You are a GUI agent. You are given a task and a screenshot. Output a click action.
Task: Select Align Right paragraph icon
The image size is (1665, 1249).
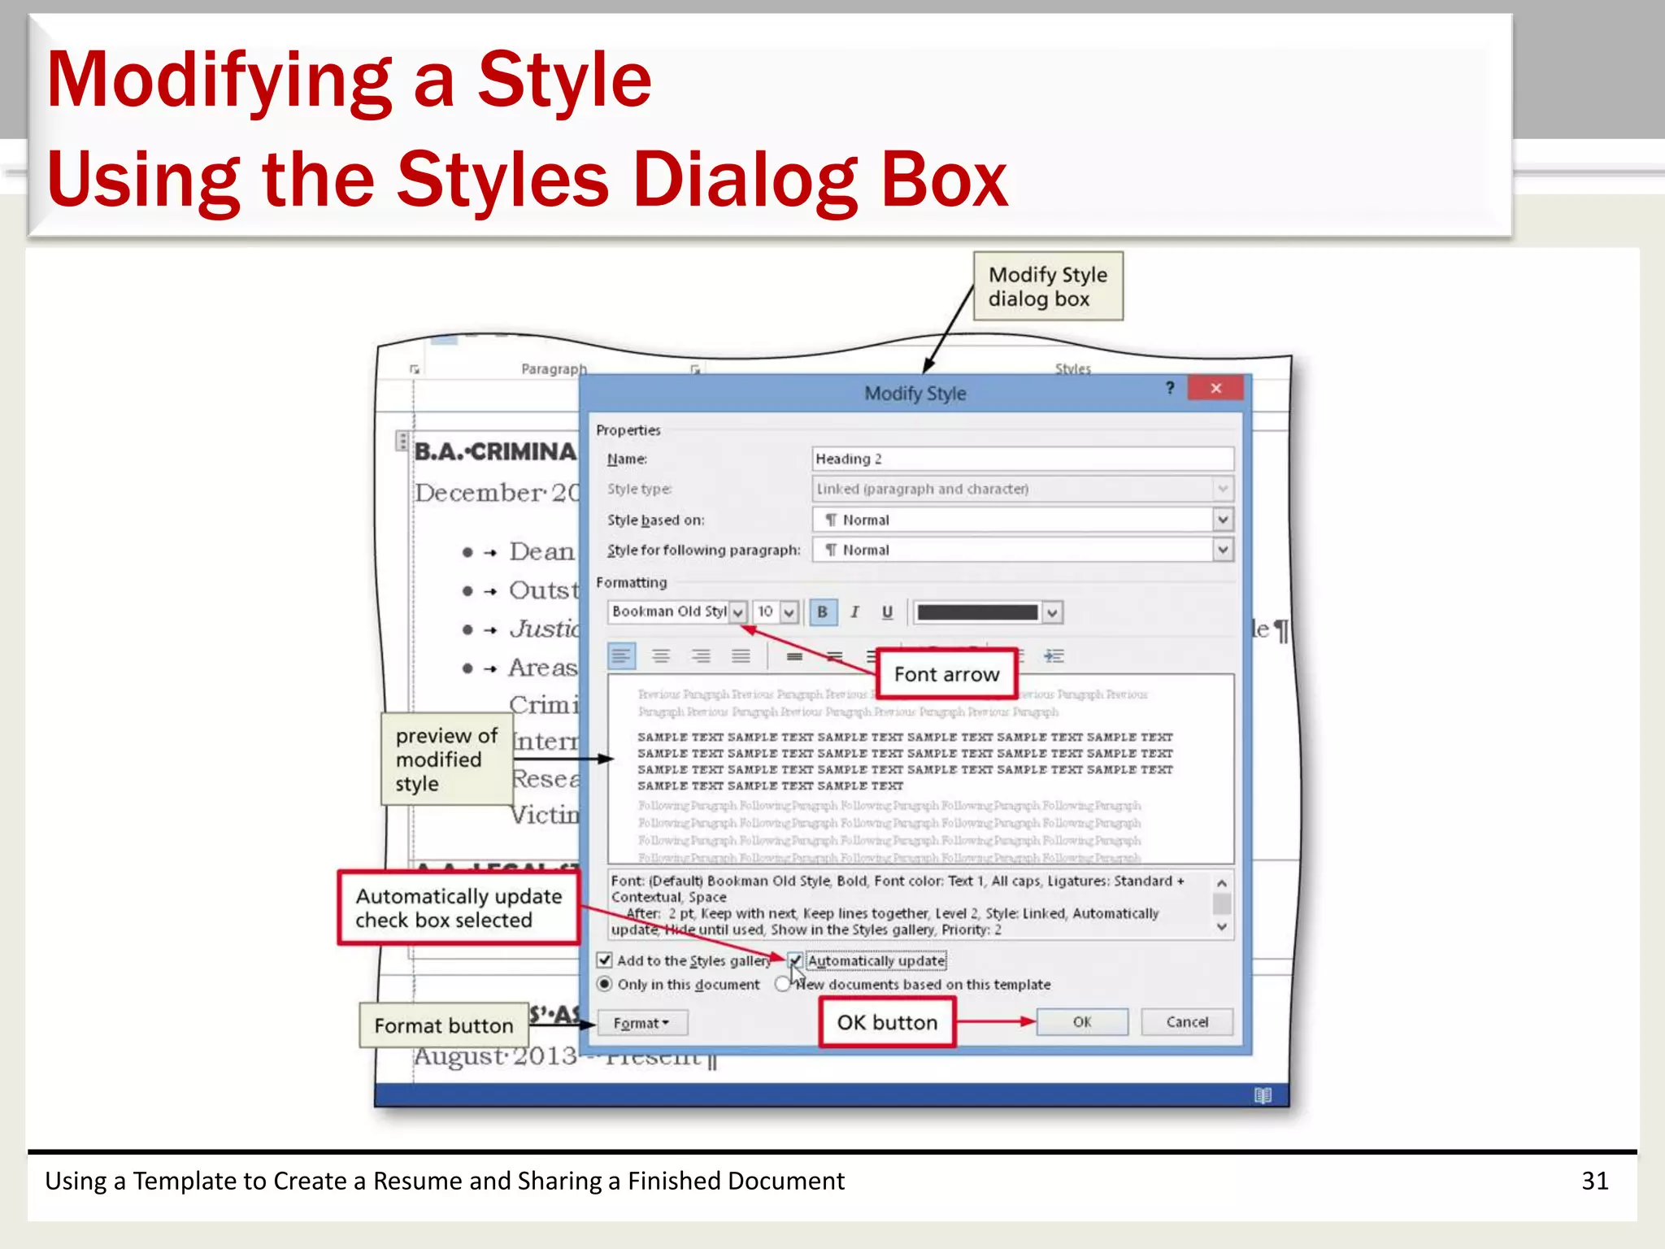(x=701, y=655)
